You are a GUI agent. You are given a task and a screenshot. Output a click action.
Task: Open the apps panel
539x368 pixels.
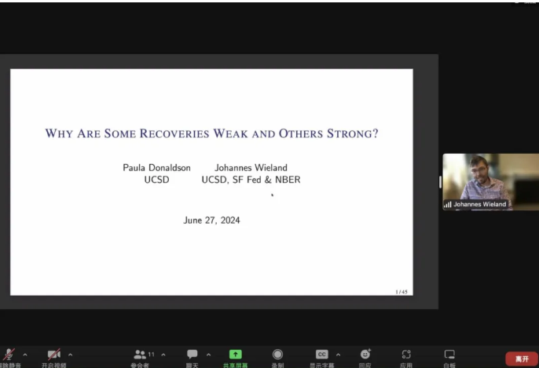406,355
